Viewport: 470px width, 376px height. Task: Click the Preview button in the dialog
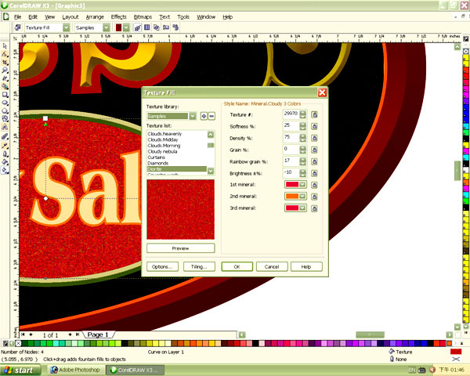coord(180,248)
